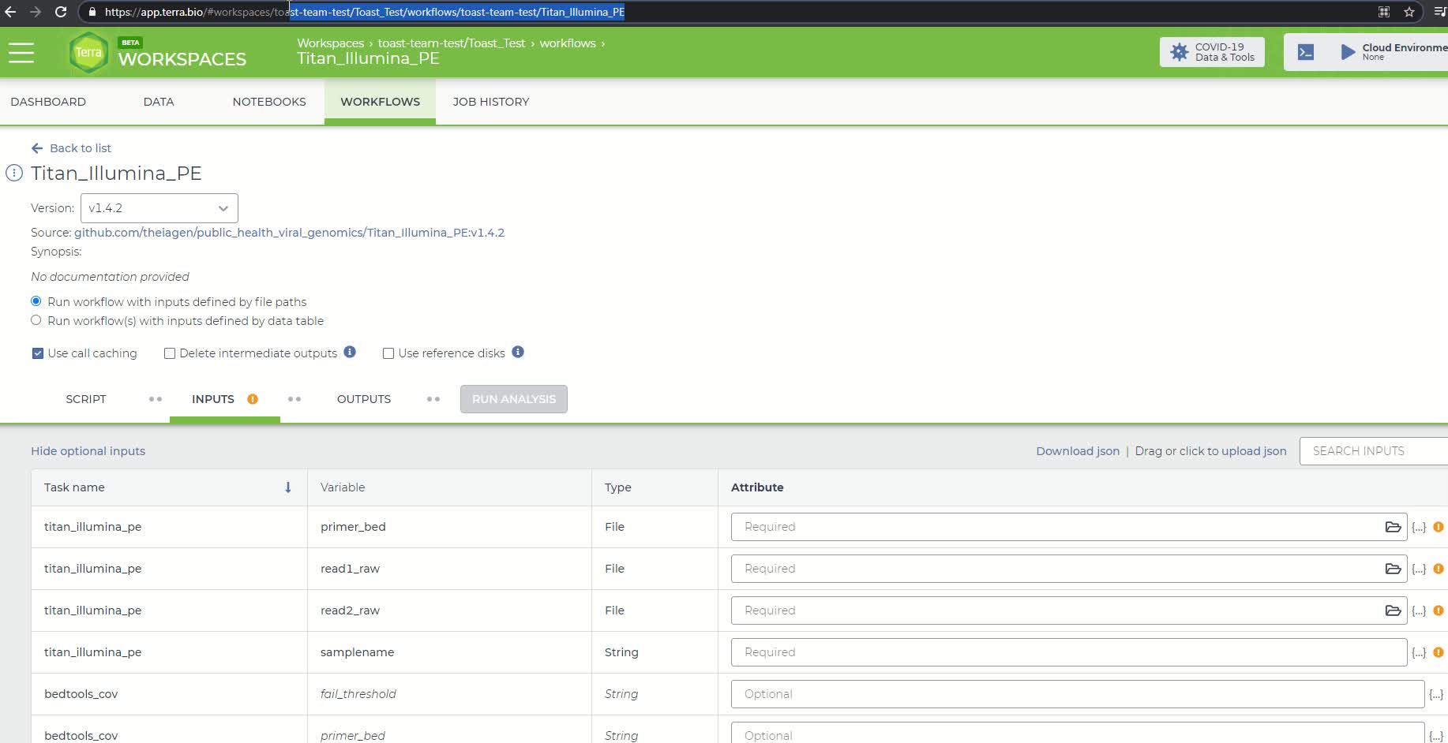Open the Outputs tab
This screenshot has height=743, width=1448.
click(363, 399)
